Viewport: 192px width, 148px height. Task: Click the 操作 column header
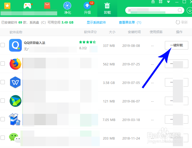point(179,32)
